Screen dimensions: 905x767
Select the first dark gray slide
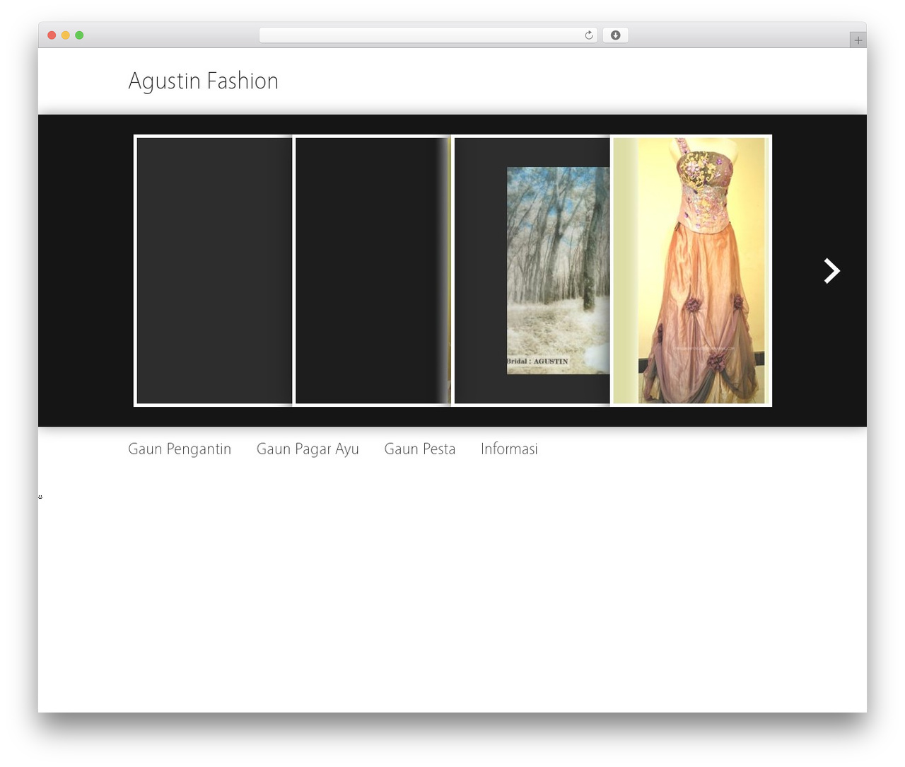214,271
